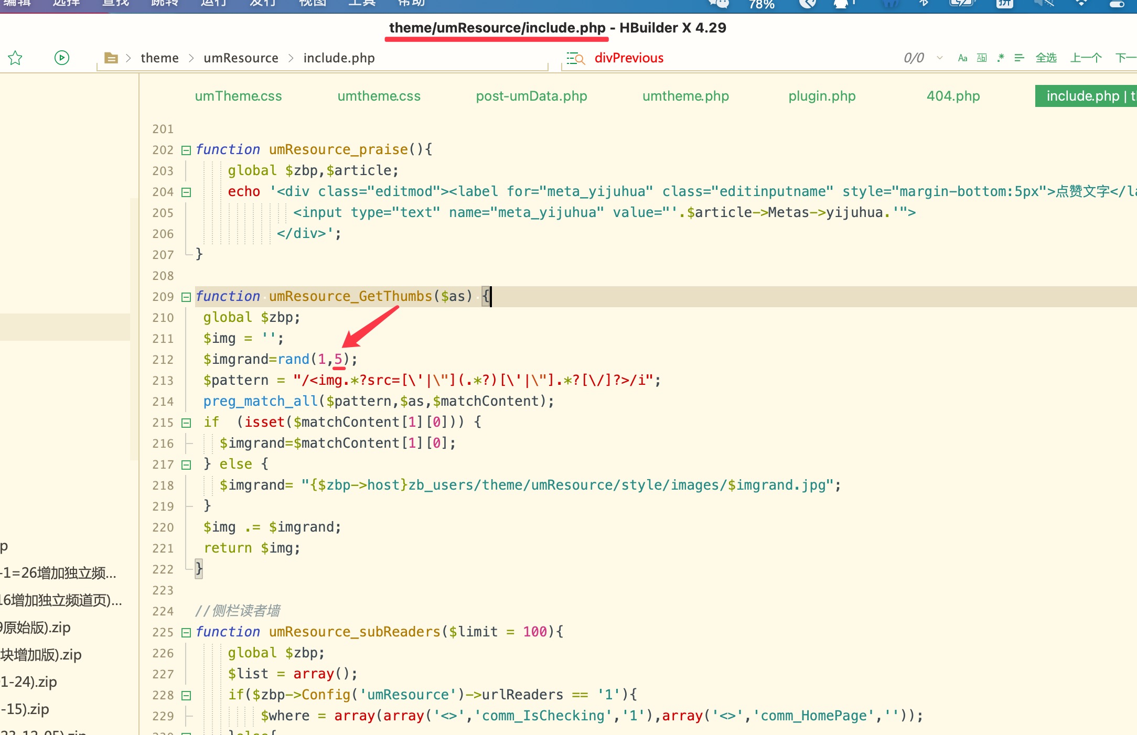1137x735 pixels.
Task: Collapse the if block at line 215
Action: (186, 423)
